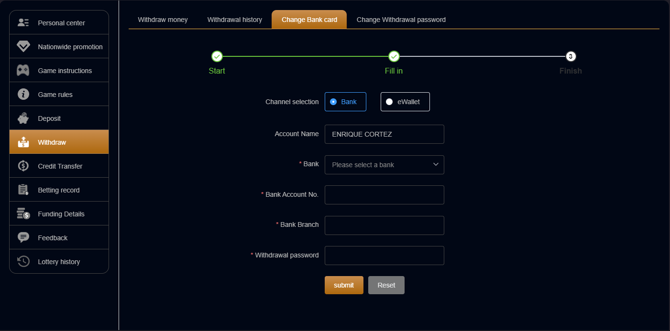Go to Change Withdrawal password tab
This screenshot has height=331, width=670.
(401, 20)
